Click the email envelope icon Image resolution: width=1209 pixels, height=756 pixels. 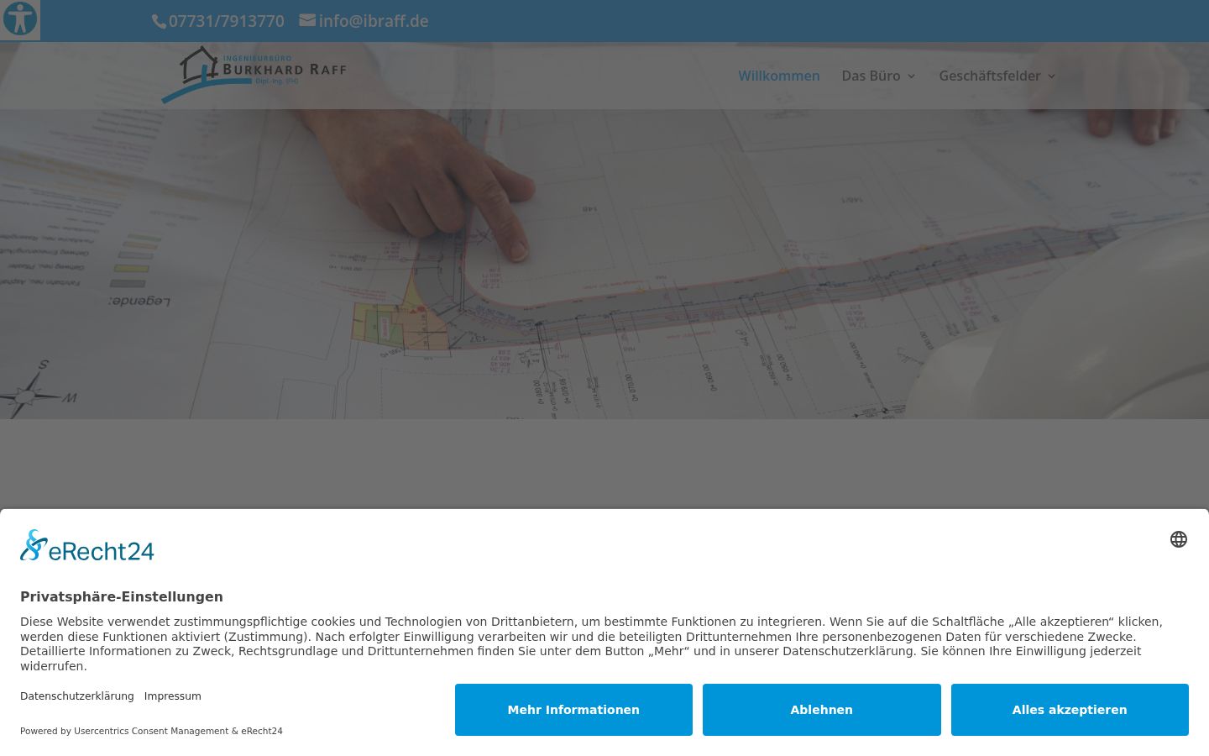point(307,20)
